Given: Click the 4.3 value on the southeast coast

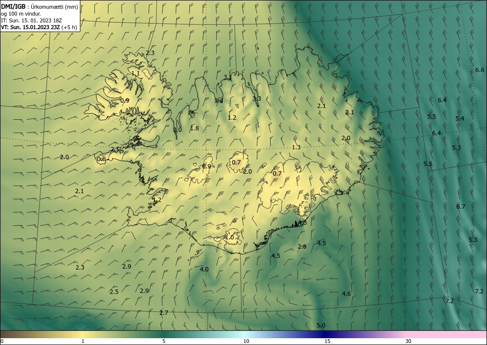Looking at the screenshot, I should pyautogui.click(x=302, y=223).
